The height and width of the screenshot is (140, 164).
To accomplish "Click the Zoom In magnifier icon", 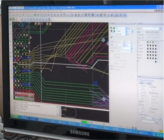I will pyautogui.click(x=55, y=15).
